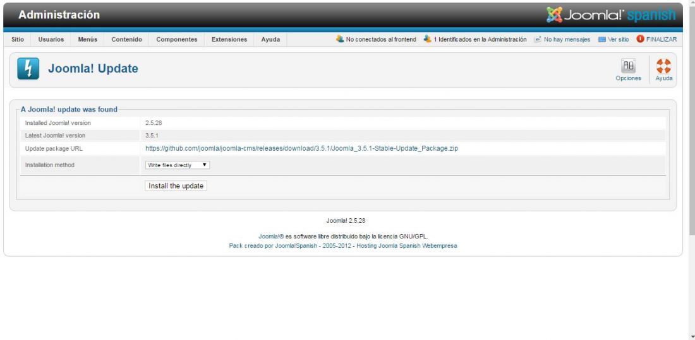Open the update package GitHub URL link
Viewport: 695px width, 340px height.
[x=302, y=148]
